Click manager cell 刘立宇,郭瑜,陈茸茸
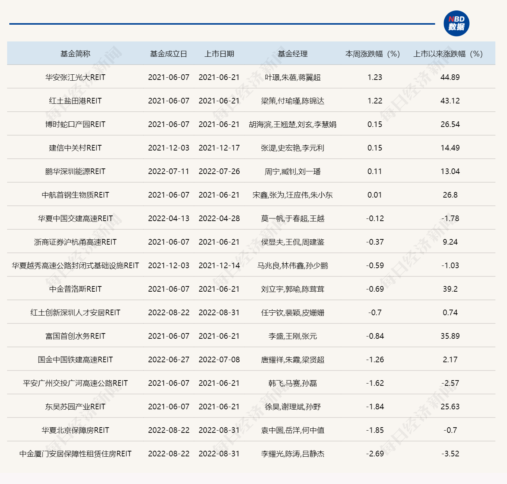The image size is (507, 484). (x=293, y=289)
